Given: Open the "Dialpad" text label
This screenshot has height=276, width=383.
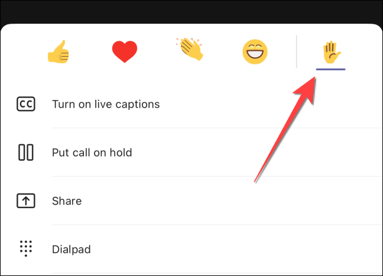Looking at the screenshot, I should coord(72,249).
